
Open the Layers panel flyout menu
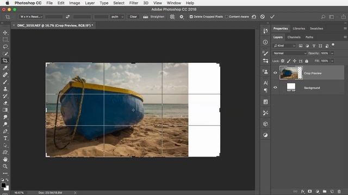(x=345, y=37)
